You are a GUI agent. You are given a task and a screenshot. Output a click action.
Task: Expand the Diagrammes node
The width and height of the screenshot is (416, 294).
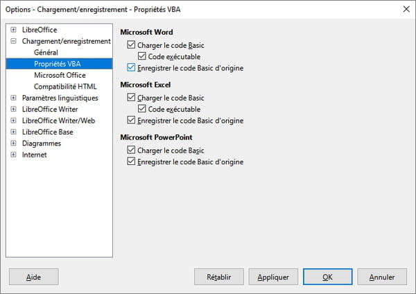pos(13,144)
